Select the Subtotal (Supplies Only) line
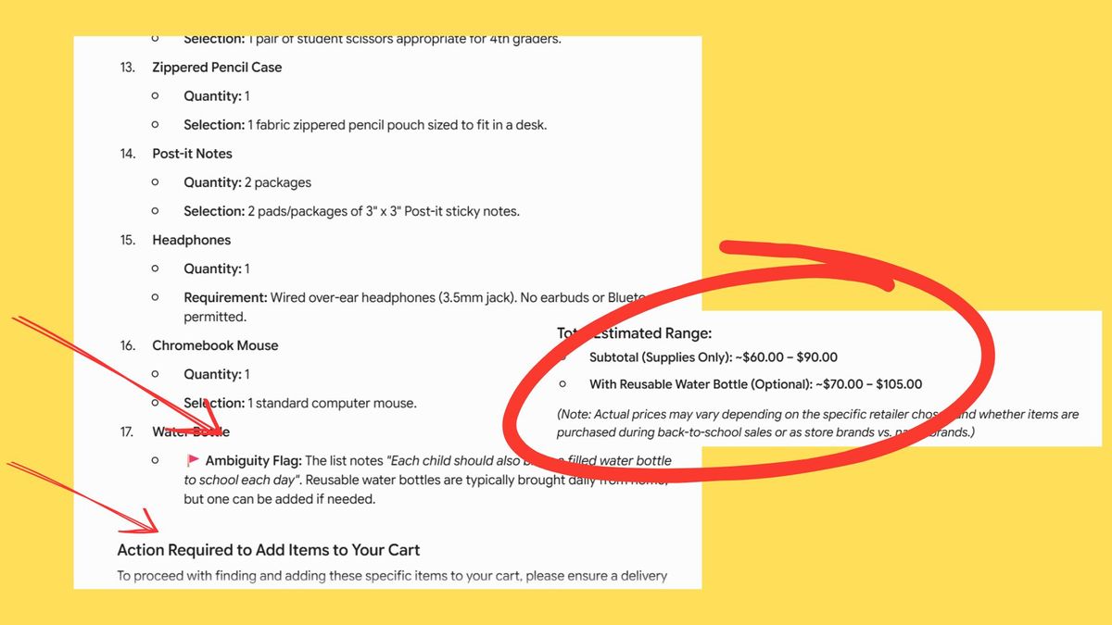This screenshot has height=625, width=1112. 714,357
